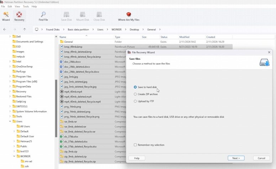The width and height of the screenshot is (276, 169).
Task: Open Where Are My Files tool
Action: tap(129, 16)
